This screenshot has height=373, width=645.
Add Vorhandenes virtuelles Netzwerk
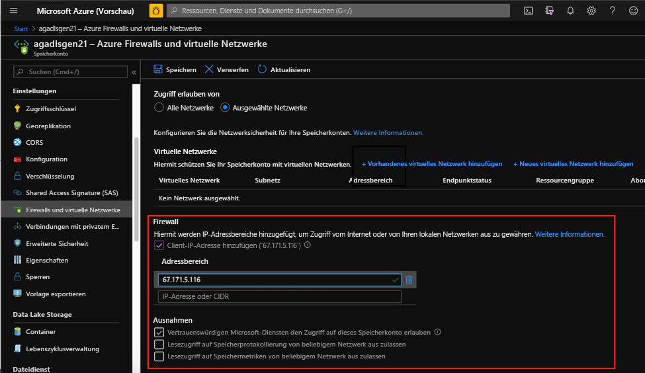[432, 163]
